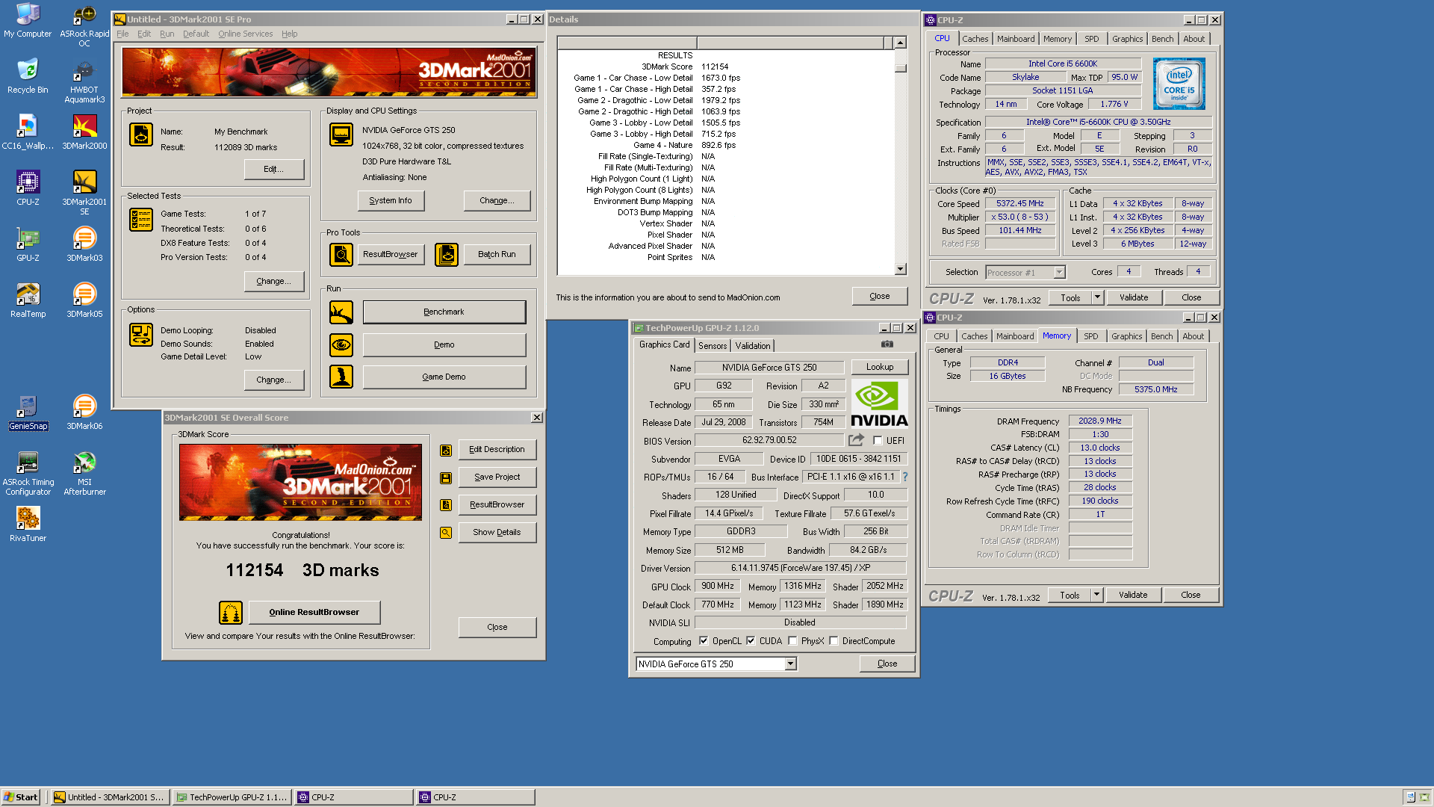Screen dimensions: 1434x807
Task: Click the Start button on taskbar
Action: click(20, 797)
